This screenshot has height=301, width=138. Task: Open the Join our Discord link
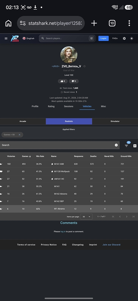[111, 245]
